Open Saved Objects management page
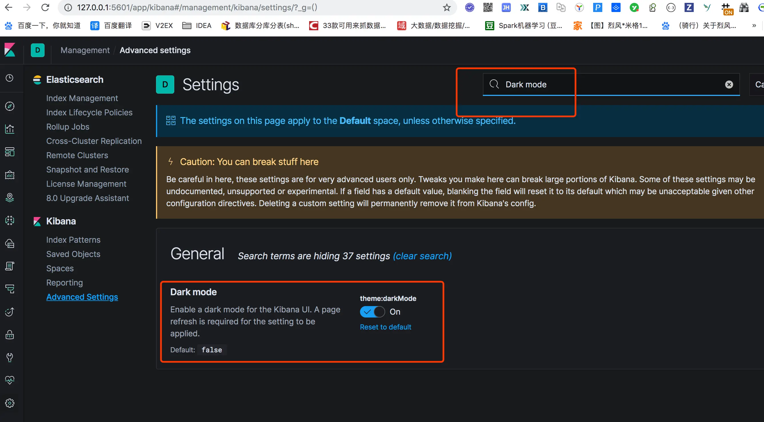The height and width of the screenshot is (422, 764). click(x=73, y=254)
